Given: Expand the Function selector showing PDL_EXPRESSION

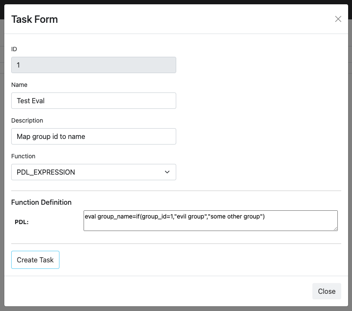Looking at the screenshot, I should 93,172.
